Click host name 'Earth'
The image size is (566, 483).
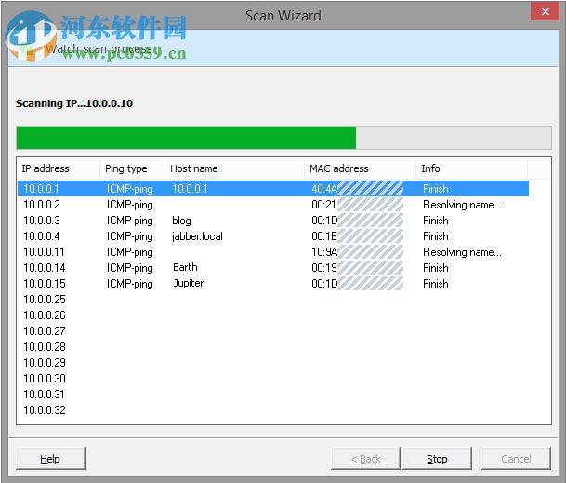point(185,267)
